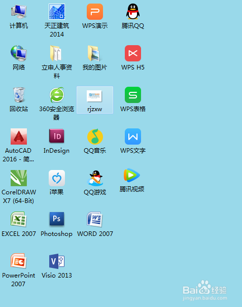Screen dimensions: 242x307
Task: Click the InDesign icon
Action: tap(57, 136)
